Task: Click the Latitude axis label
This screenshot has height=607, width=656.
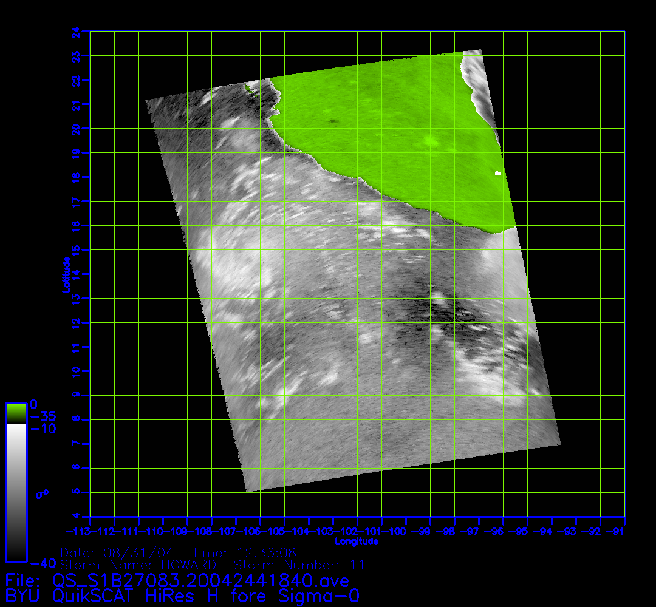Action: [65, 274]
